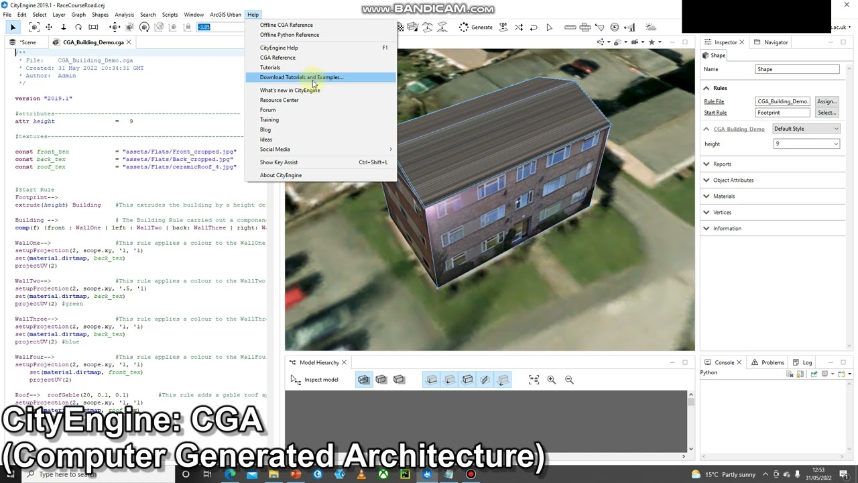Click the Rule File link label
This screenshot has width=858, height=483.
click(714, 101)
